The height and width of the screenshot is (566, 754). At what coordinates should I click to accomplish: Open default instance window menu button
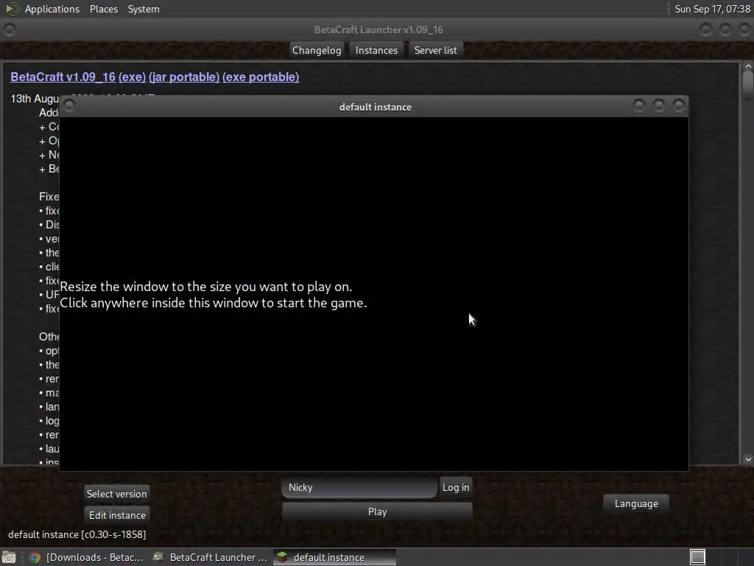[69, 105]
